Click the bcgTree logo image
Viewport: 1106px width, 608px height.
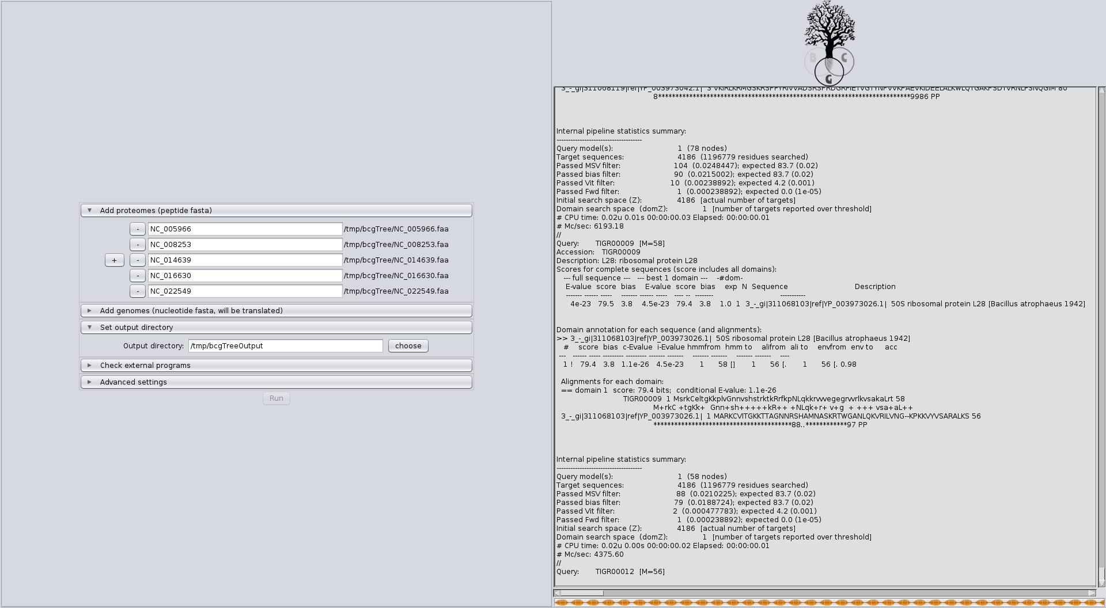tap(829, 44)
